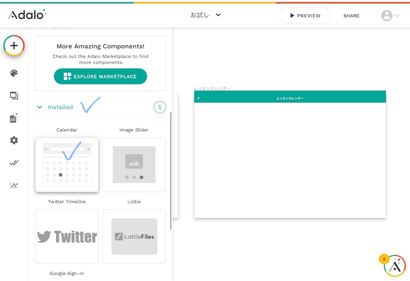The height and width of the screenshot is (281, 410).
Task: Click the user avatar icon
Action: (x=386, y=16)
